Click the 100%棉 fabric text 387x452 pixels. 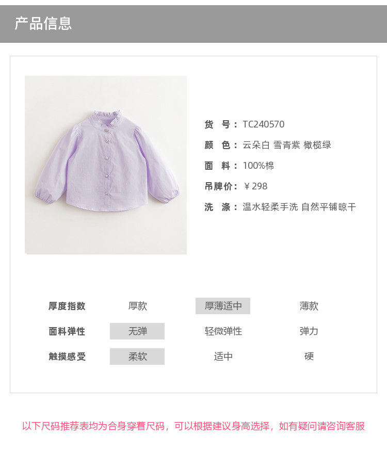259,166
